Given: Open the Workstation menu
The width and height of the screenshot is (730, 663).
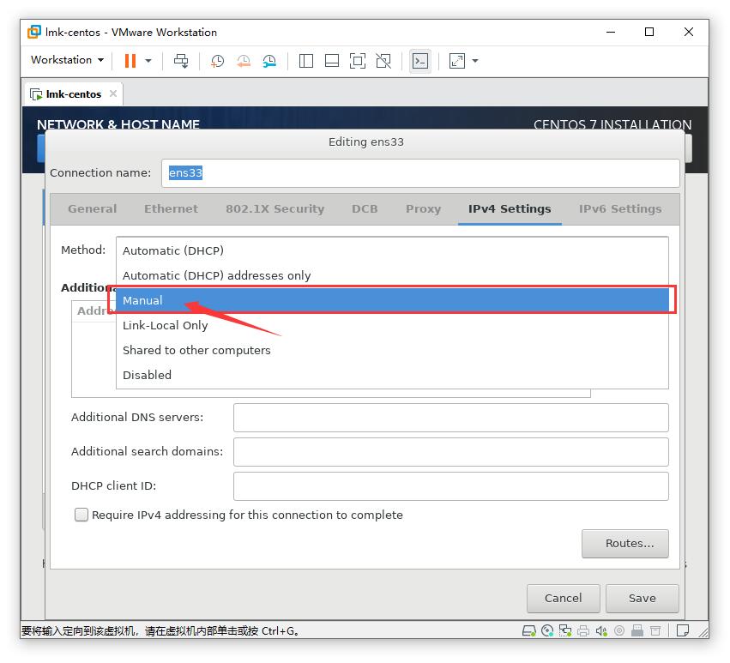Looking at the screenshot, I should click(x=67, y=59).
